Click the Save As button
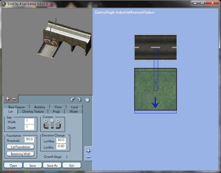This screenshot has width=221, height=173. [x=52, y=165]
